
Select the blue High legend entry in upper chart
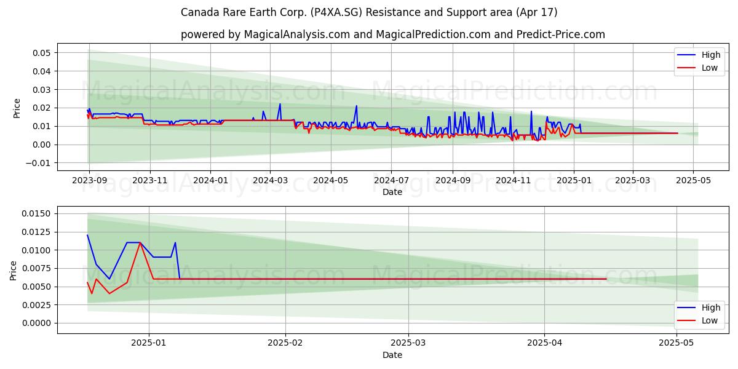[700, 55]
